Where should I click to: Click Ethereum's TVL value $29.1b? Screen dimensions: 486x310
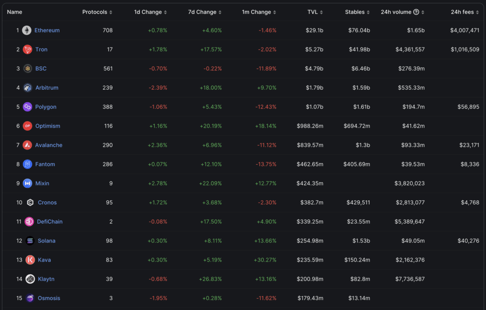[314, 30]
